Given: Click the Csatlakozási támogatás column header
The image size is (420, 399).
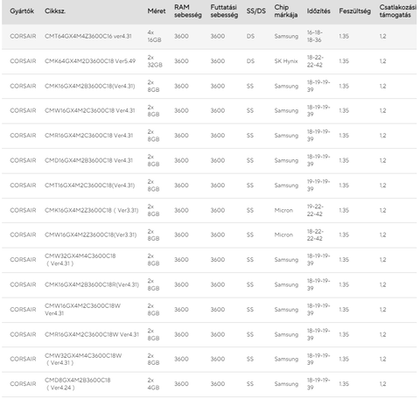Looking at the screenshot, I should (398, 11).
